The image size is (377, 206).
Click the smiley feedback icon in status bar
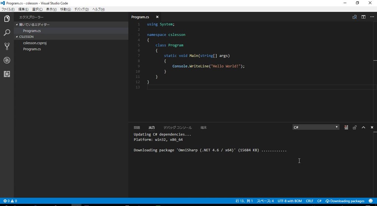click(370, 201)
